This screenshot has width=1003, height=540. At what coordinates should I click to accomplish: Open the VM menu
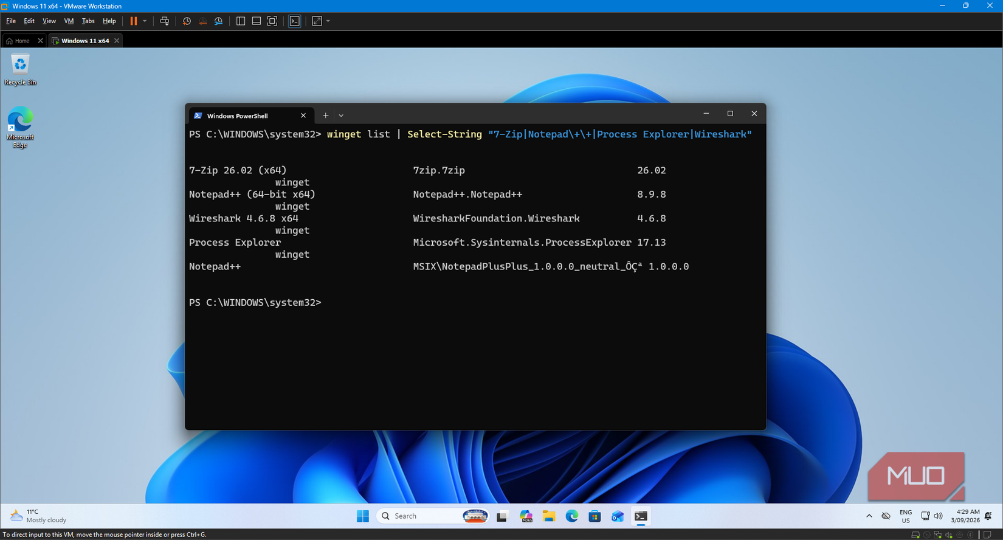tap(69, 21)
